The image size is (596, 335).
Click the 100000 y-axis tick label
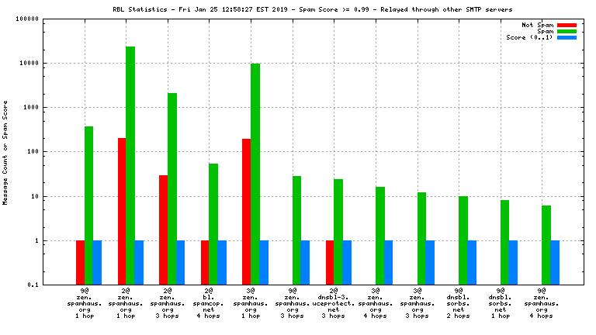[48, 19]
